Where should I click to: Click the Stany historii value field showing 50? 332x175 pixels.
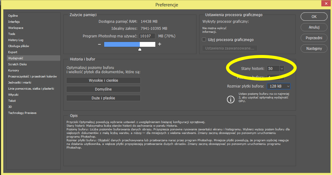[273, 69]
